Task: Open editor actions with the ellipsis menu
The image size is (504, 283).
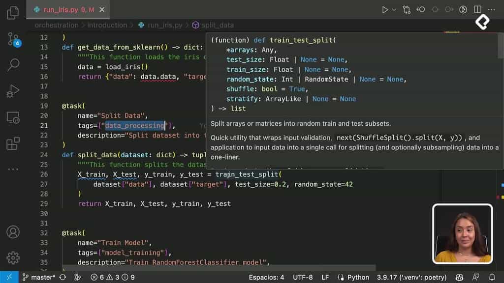Action: pos(492,9)
